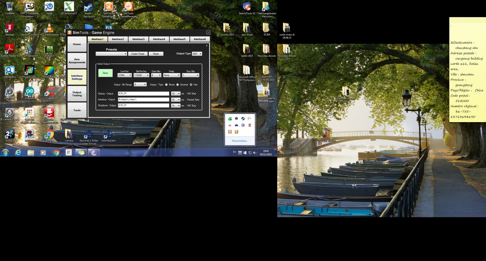This screenshot has height=261, width=486.
Task: Open the Output Testing section
Action: (x=77, y=94)
